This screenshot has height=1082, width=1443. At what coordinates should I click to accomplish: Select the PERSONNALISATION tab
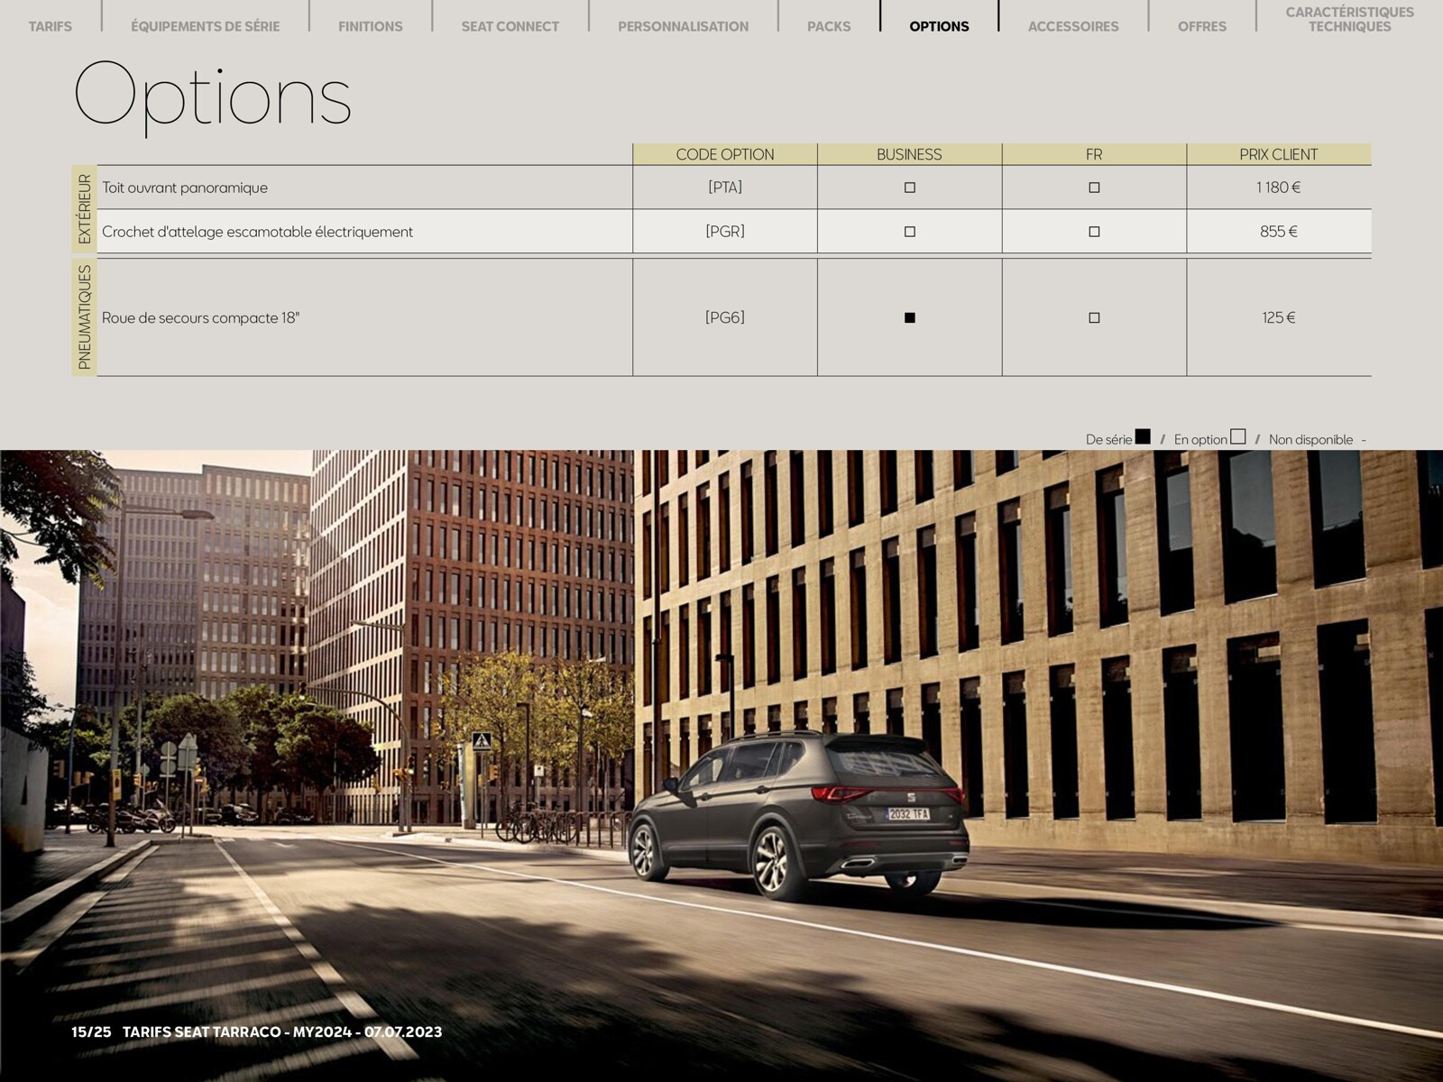coord(683,26)
